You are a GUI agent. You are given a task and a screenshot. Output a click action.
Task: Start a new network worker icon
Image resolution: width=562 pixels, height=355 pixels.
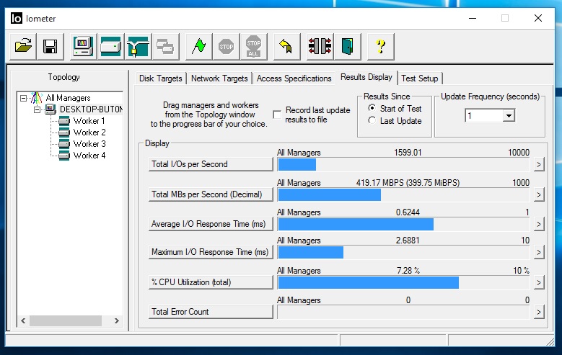pos(138,47)
